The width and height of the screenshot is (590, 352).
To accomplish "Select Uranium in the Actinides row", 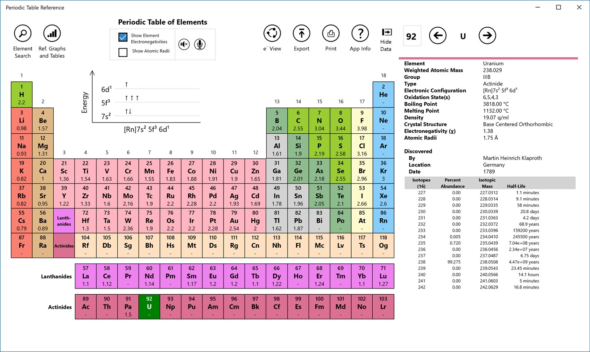I will 149,306.
